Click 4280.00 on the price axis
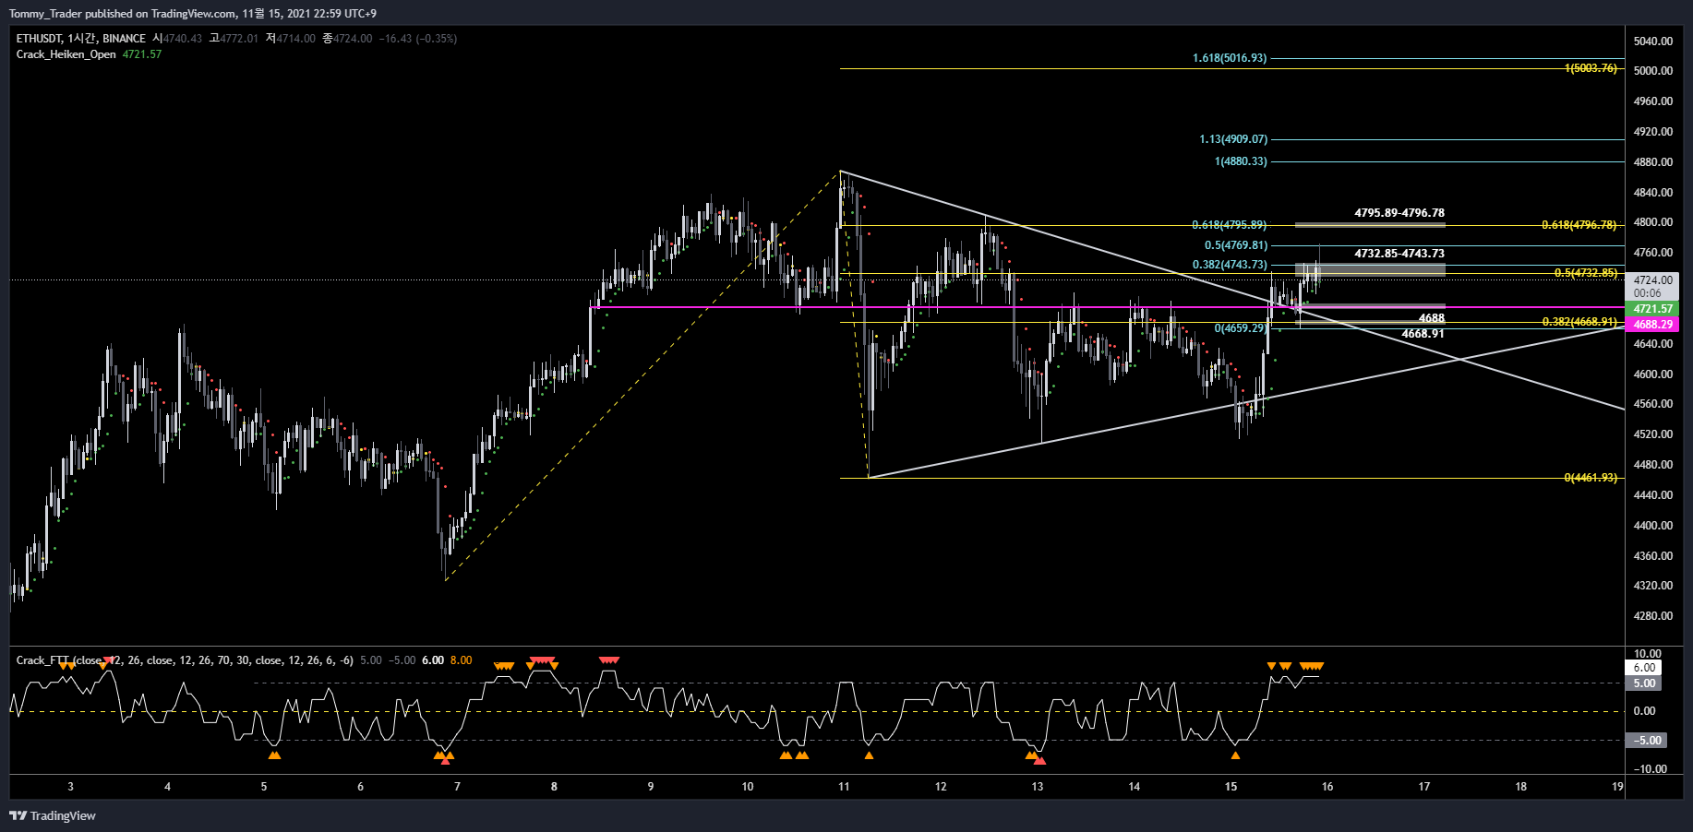Viewport: 1693px width, 832px height. pyautogui.click(x=1652, y=616)
